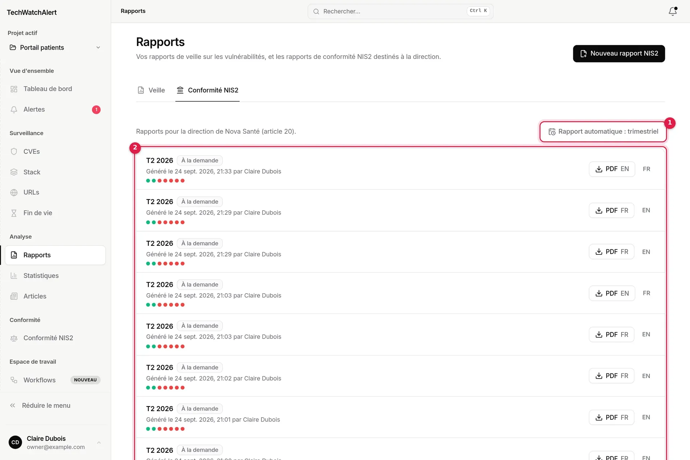The width and height of the screenshot is (690, 460).
Task: Download PDF FR for the 21:01 report
Action: click(612, 417)
